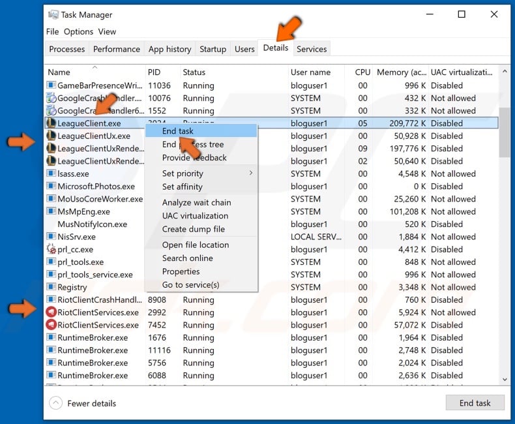Click the MsMpEng.exe icon
Screen dimensions: 515x424
tap(51, 211)
